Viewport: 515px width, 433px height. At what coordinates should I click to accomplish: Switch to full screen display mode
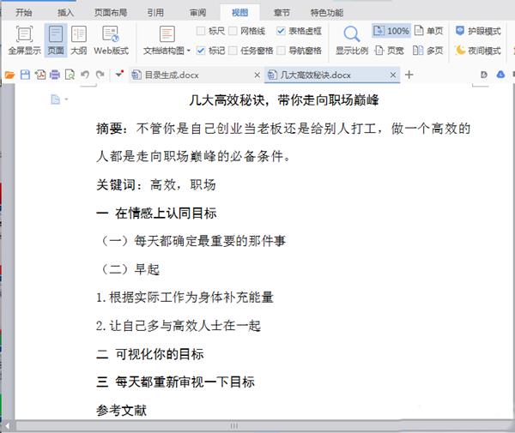point(24,40)
